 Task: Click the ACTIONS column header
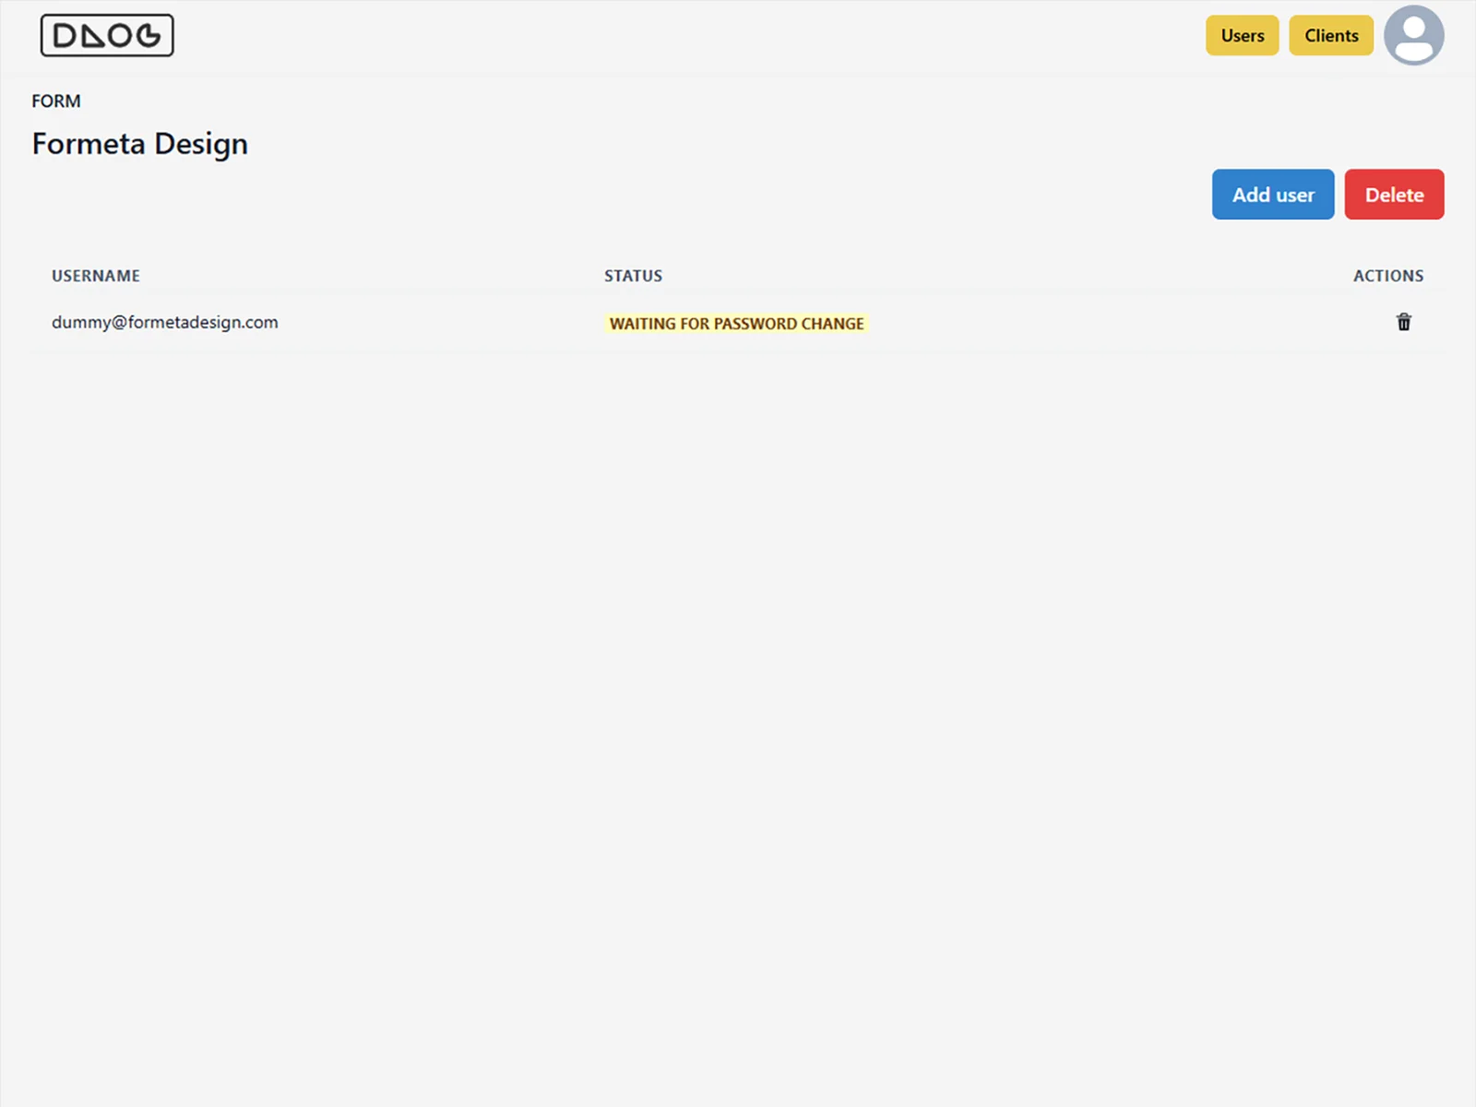click(1387, 276)
